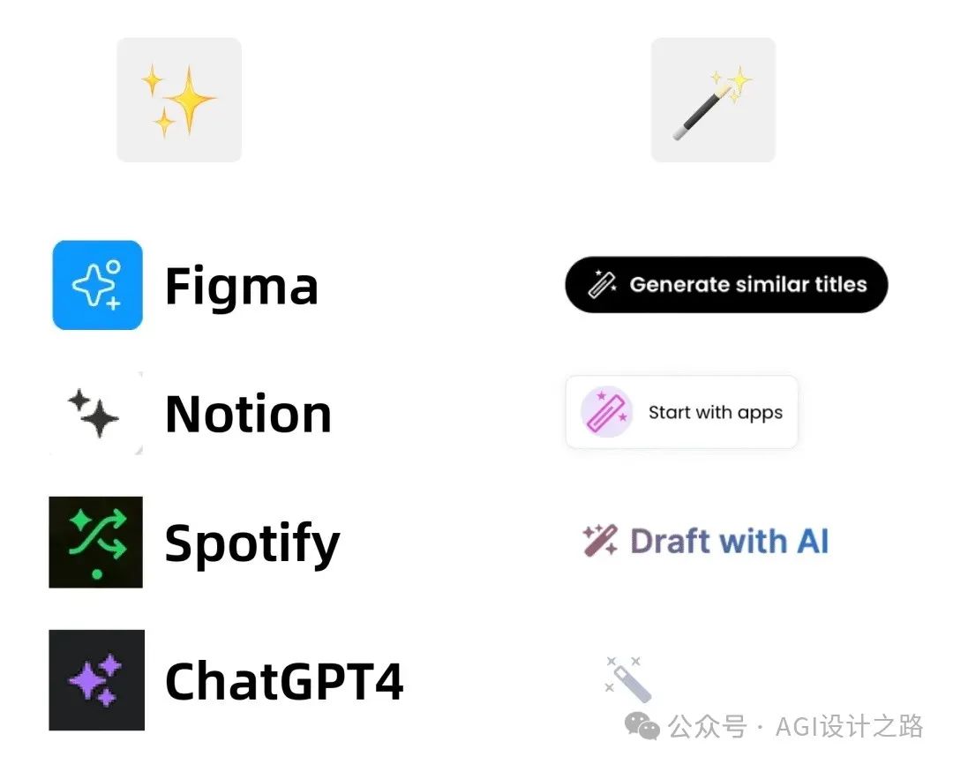
Task: Click the yellow sparkles emoji tile
Action: click(x=178, y=100)
